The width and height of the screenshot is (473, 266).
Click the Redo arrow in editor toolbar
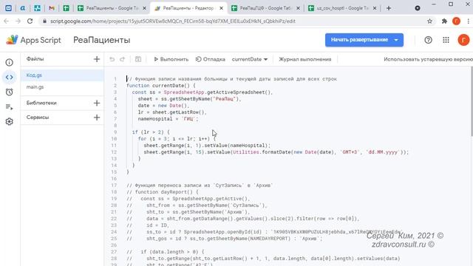point(122,59)
